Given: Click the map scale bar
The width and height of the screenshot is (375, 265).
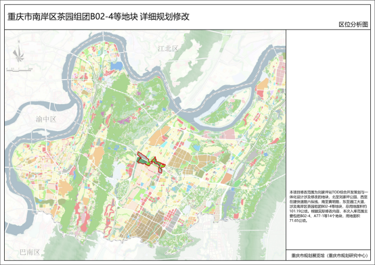Looking at the screenshot, I should pyautogui.click(x=20, y=70).
